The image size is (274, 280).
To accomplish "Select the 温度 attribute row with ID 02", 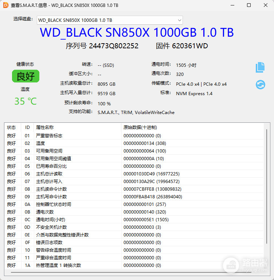I will pos(134,143).
